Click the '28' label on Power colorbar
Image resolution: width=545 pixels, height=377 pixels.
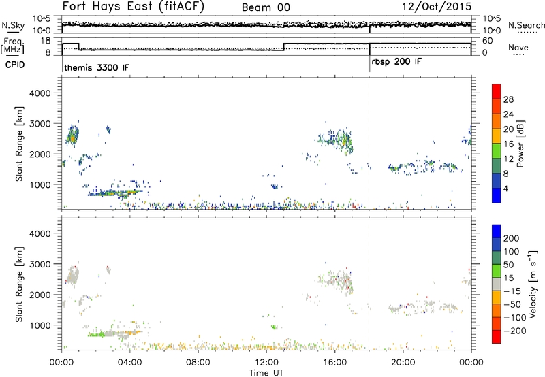click(x=508, y=99)
